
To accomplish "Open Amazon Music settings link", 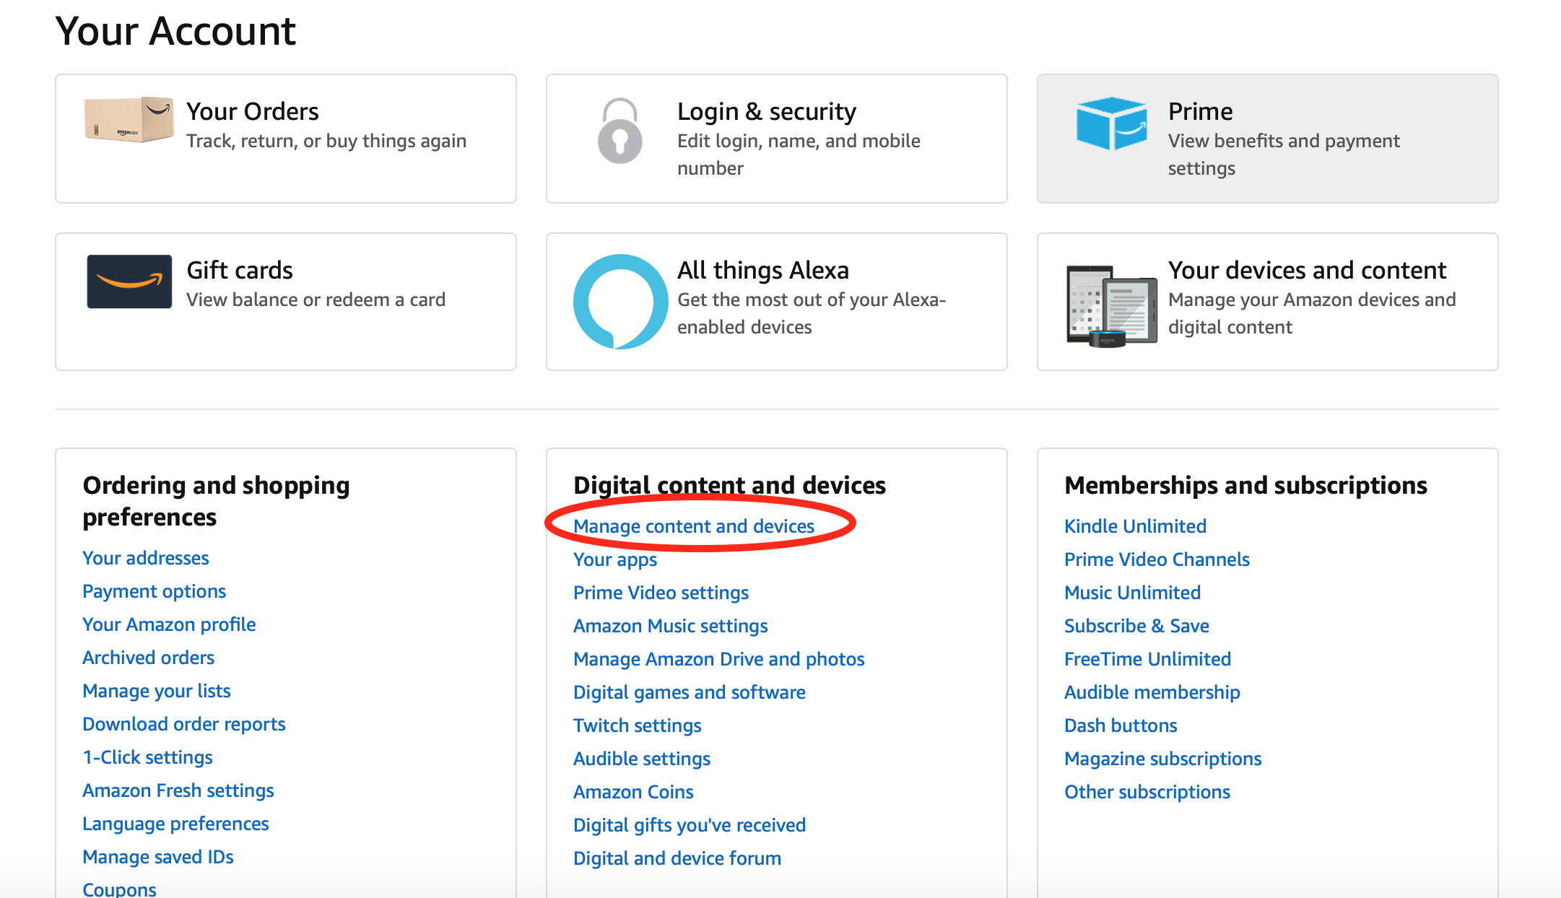I will 670,626.
